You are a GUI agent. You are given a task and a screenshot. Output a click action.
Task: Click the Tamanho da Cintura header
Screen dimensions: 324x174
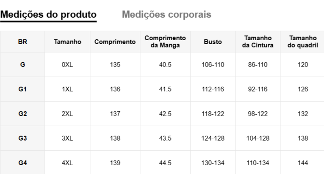click(258, 41)
